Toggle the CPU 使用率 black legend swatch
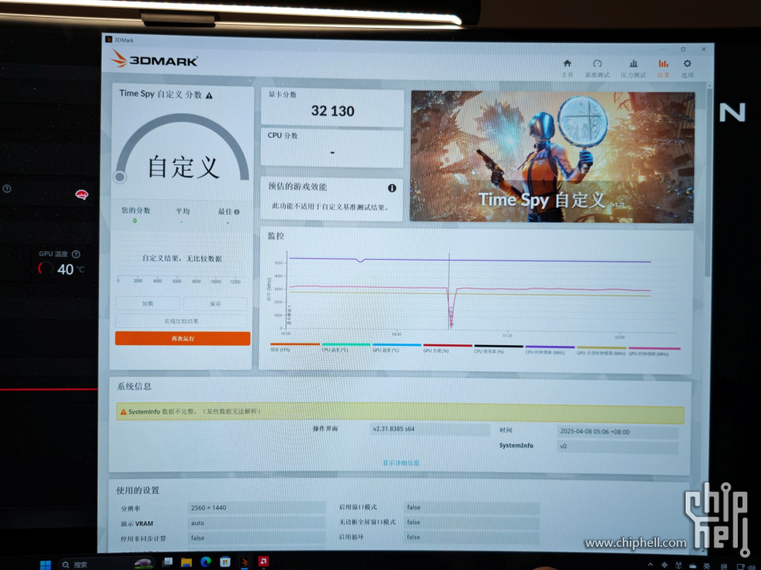Screen dimensions: 761x570 point(499,346)
